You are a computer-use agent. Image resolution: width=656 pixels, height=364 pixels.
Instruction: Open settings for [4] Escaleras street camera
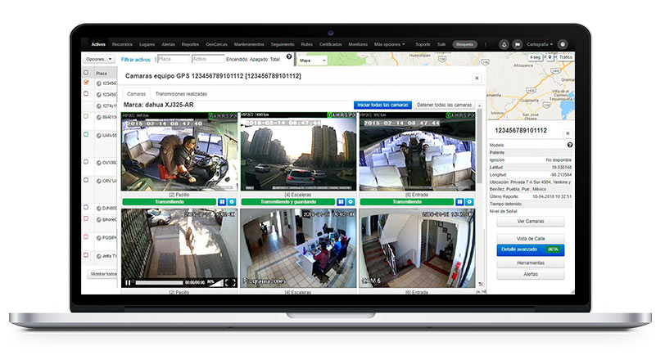tap(351, 202)
